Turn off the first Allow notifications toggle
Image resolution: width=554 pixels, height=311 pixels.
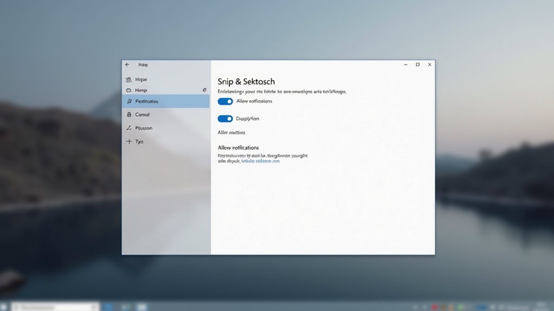tap(225, 102)
